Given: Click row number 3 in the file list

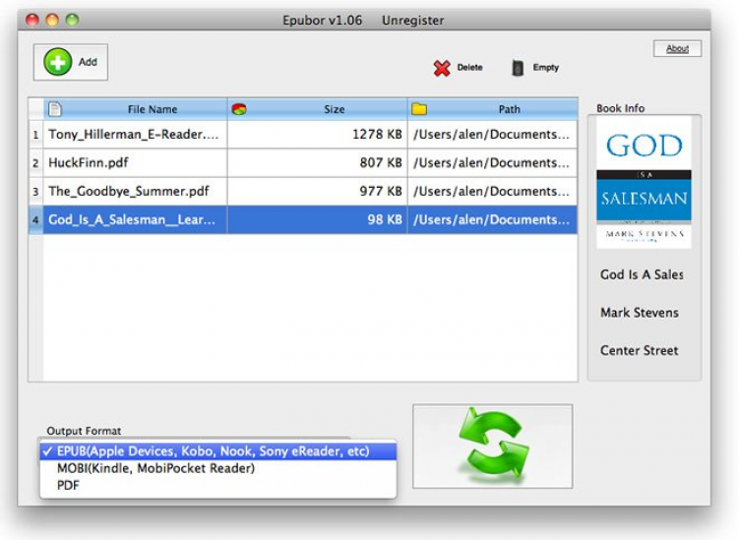Looking at the screenshot, I should click(x=35, y=192).
